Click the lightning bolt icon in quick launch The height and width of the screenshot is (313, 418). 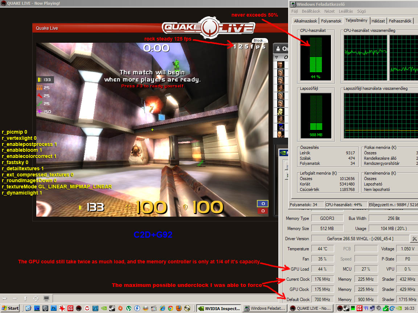click(137, 308)
